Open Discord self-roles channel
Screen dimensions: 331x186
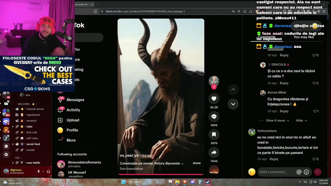click(32, 138)
